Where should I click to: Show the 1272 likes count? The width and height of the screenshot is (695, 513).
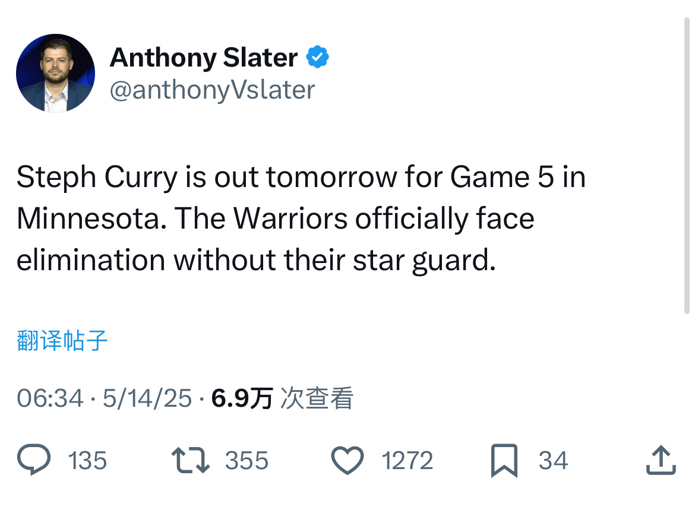coord(407,461)
